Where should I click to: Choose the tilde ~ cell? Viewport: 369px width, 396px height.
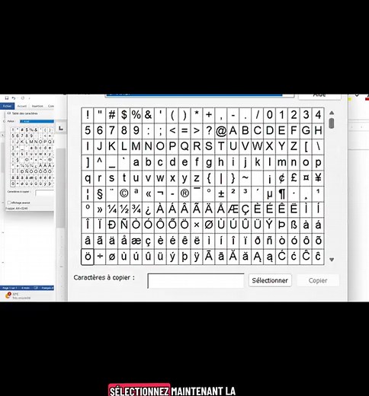point(245,178)
